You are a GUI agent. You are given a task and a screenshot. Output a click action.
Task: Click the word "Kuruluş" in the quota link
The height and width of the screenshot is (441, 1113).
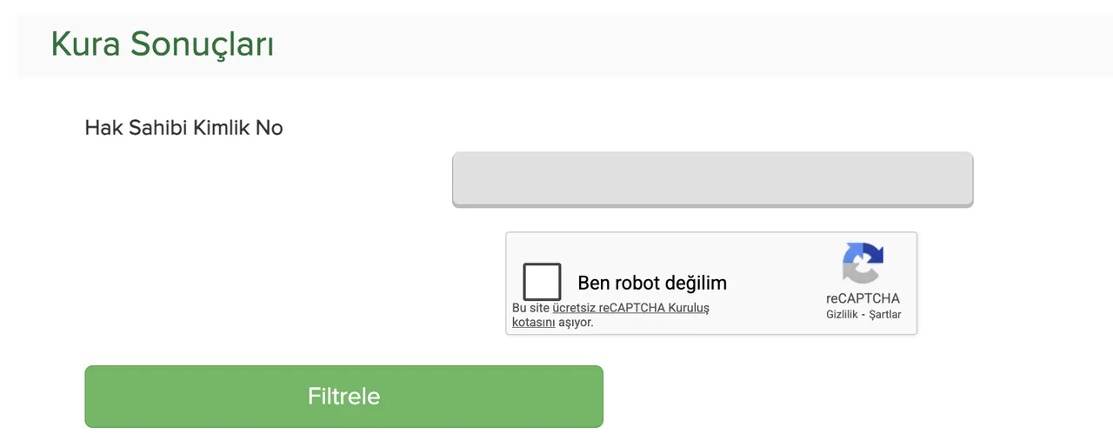coord(687,308)
